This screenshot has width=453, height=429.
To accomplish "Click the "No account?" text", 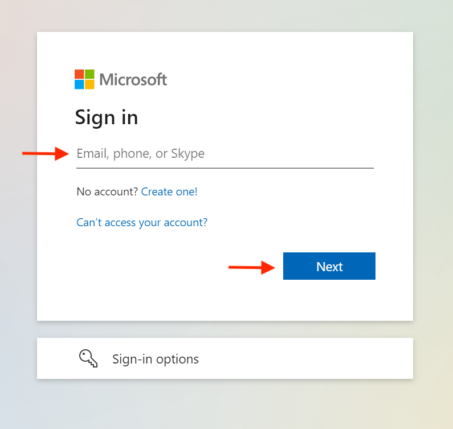I will [107, 192].
